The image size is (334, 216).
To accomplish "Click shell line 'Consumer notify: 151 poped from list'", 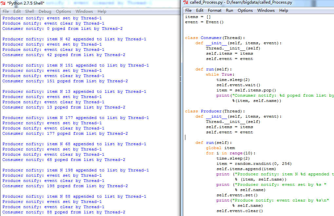I will click(65, 81).
